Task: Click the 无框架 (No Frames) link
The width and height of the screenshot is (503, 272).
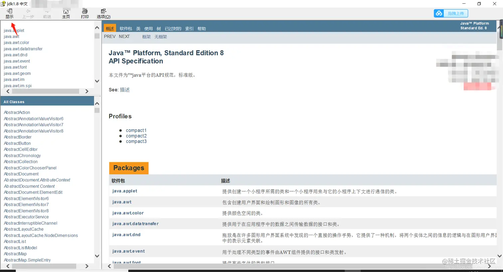Action: coord(161,37)
